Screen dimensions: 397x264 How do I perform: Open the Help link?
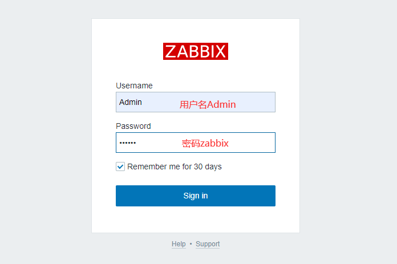click(179, 244)
